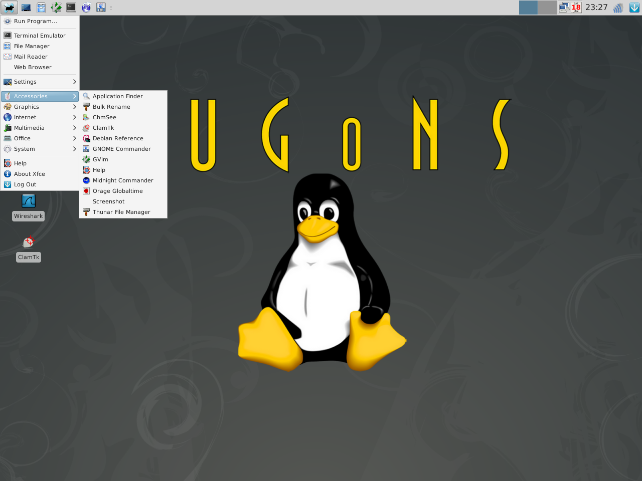Open File Manager from the menu
Screen dimensions: 642x481
coord(40,46)
